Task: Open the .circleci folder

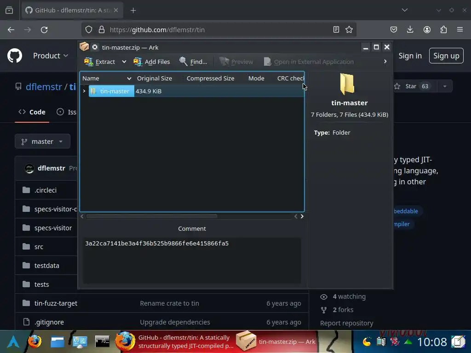Action: 46,190
